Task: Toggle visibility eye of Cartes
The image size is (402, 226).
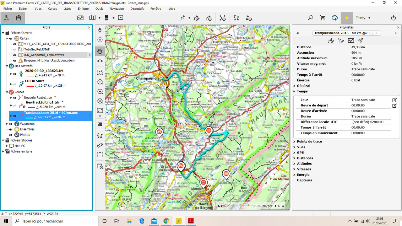Action: tap(10, 38)
